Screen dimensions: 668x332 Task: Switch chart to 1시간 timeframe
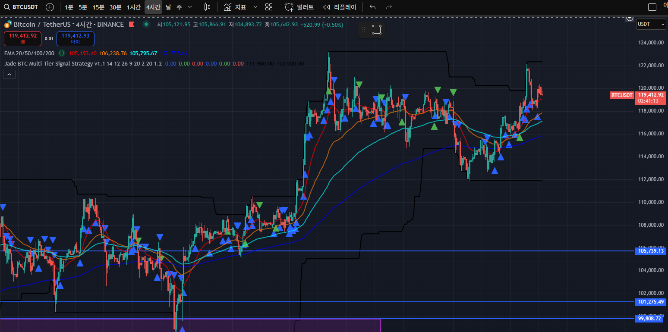[134, 7]
